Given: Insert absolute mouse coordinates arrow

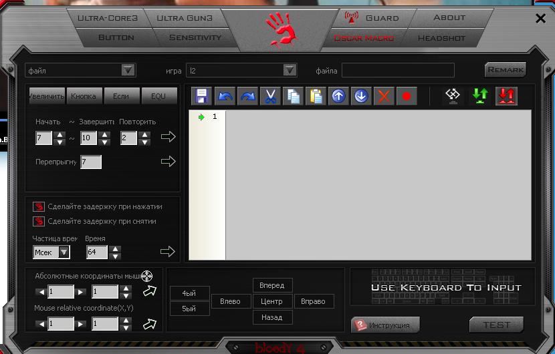Looking at the screenshot, I should pyautogui.click(x=149, y=291).
